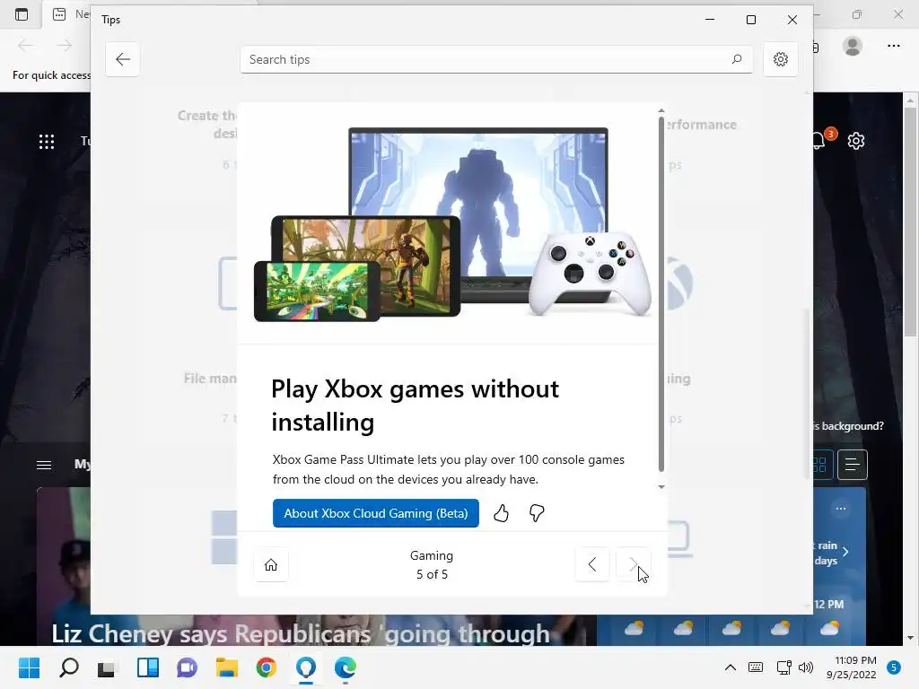Screen dimensions: 919x689
Task: Open hamburger menu on Edge news feed
Action: [x=44, y=466]
